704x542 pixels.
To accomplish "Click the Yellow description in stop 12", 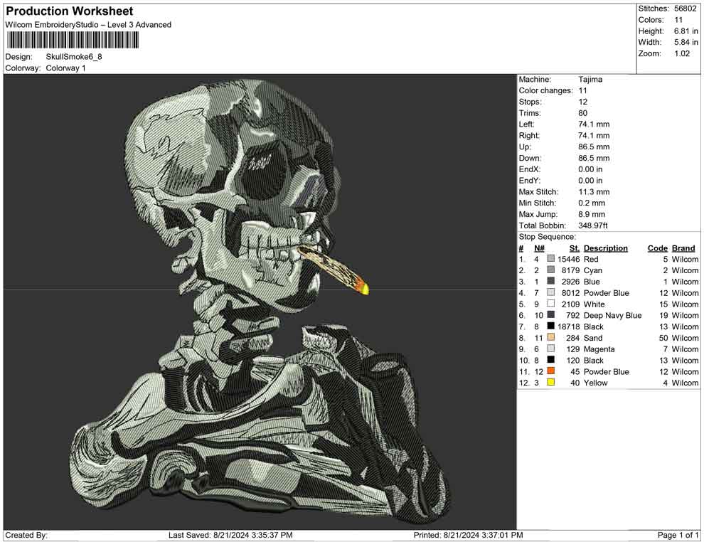I will tap(595, 383).
